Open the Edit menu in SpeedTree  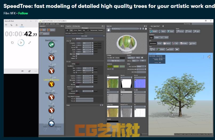tap(43, 24)
